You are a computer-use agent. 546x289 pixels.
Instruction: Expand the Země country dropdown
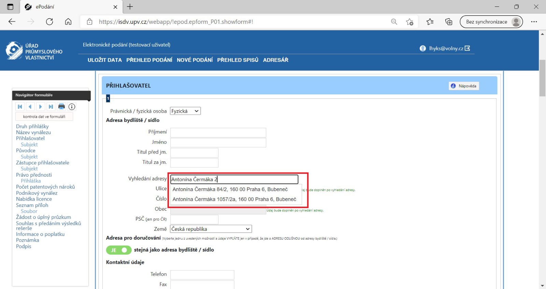click(211, 229)
